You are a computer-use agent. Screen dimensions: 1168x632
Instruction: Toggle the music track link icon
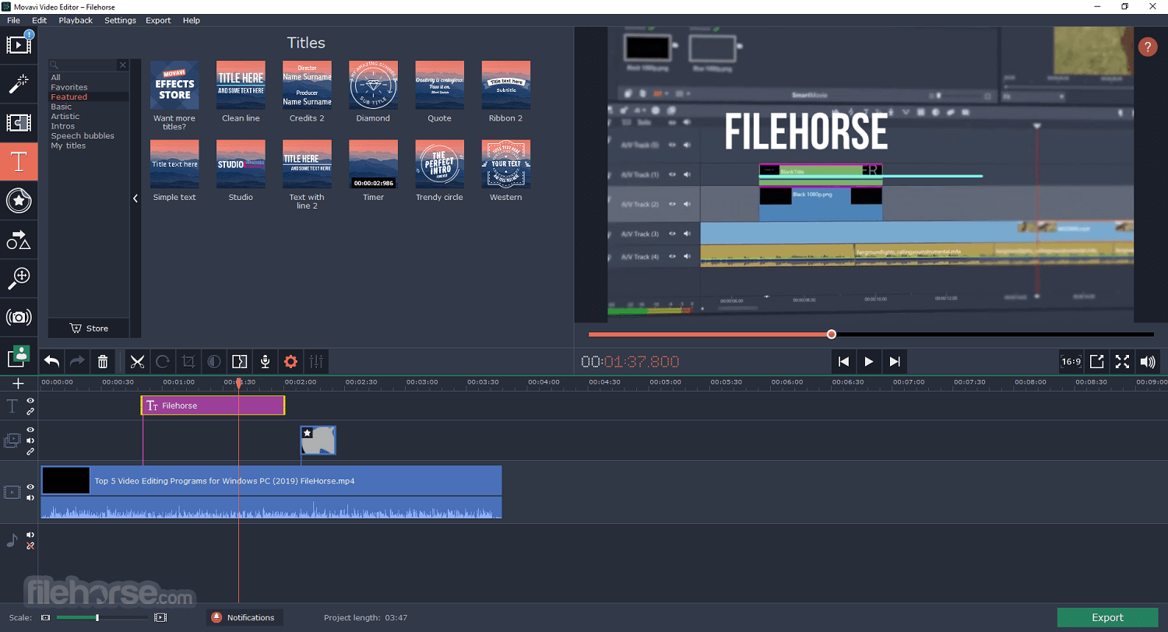(30, 546)
